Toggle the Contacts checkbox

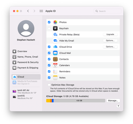pos(49,59)
